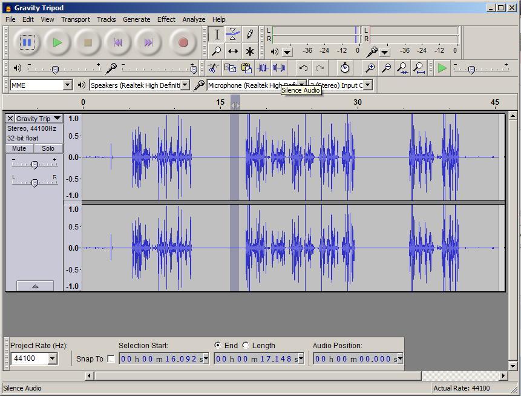The image size is (521, 396).
Task: Open the Project Rate 44100 dropdown
Action: point(52,358)
